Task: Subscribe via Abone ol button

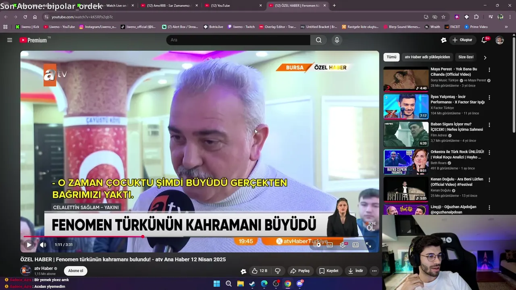Action: click(75, 271)
